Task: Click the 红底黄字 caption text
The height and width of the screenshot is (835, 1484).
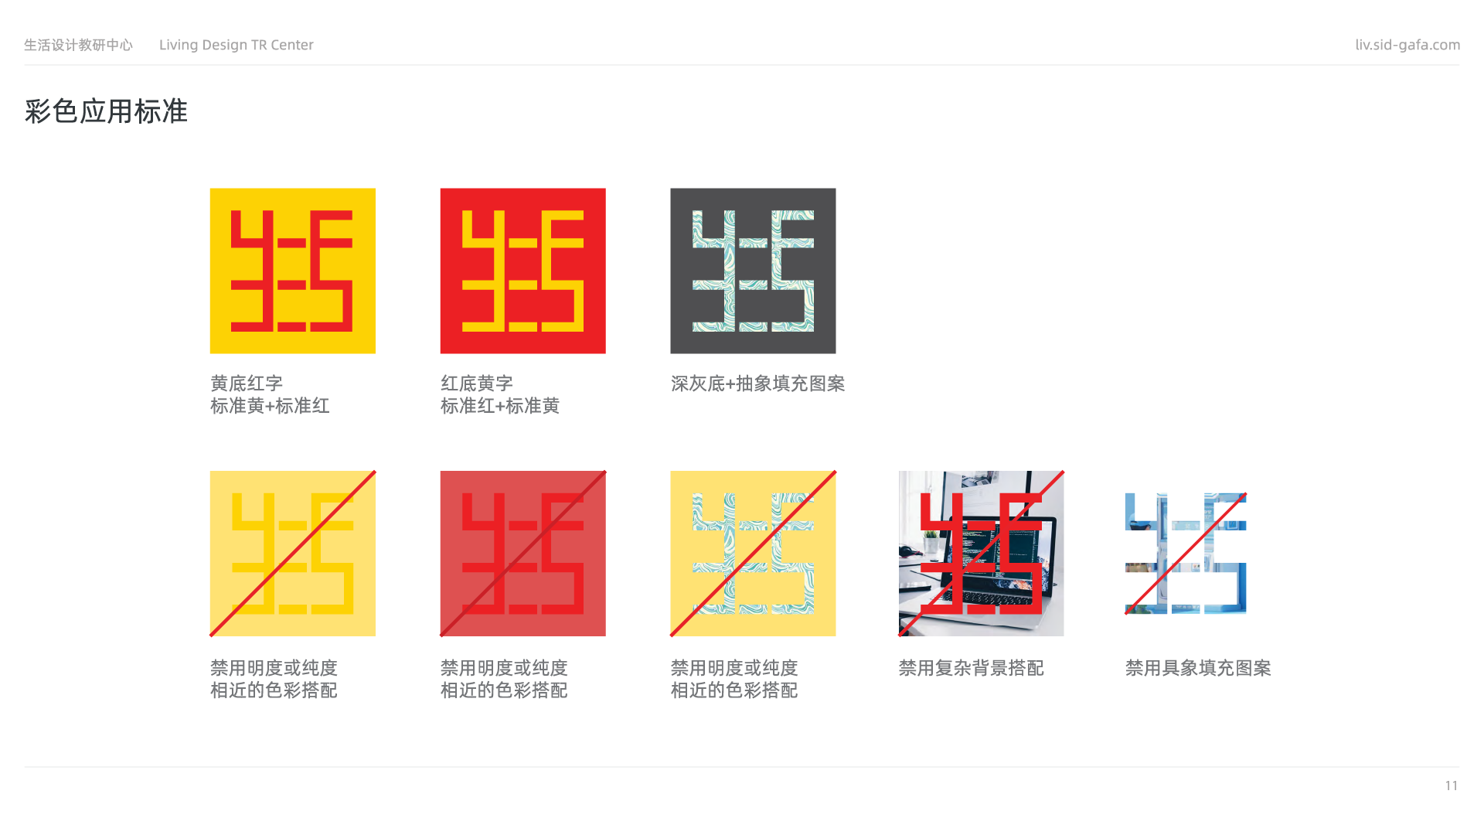Action: click(x=477, y=383)
